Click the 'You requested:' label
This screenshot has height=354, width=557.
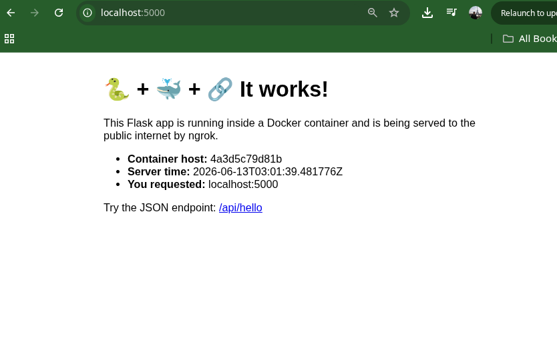coord(166,185)
